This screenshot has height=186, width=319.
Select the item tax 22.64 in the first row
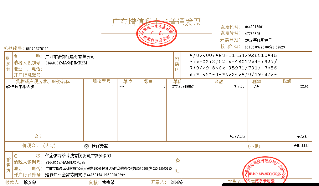click(x=304, y=86)
